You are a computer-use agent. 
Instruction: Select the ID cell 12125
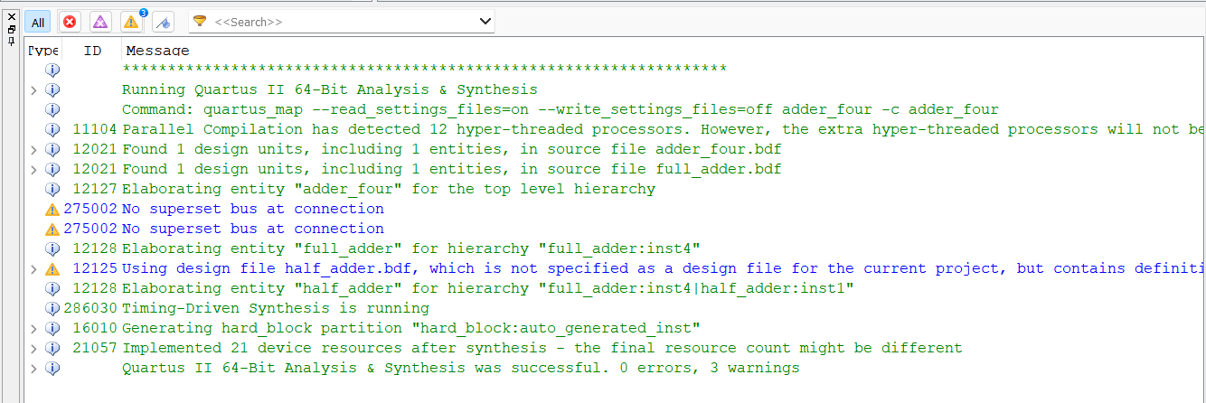95,268
